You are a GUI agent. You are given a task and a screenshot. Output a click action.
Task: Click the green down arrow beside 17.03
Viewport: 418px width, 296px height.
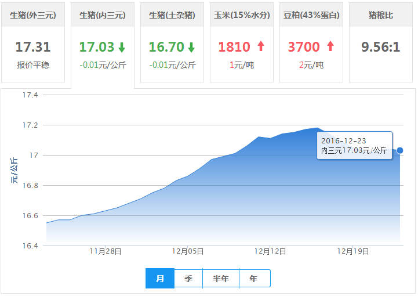pyautogui.click(x=122, y=47)
